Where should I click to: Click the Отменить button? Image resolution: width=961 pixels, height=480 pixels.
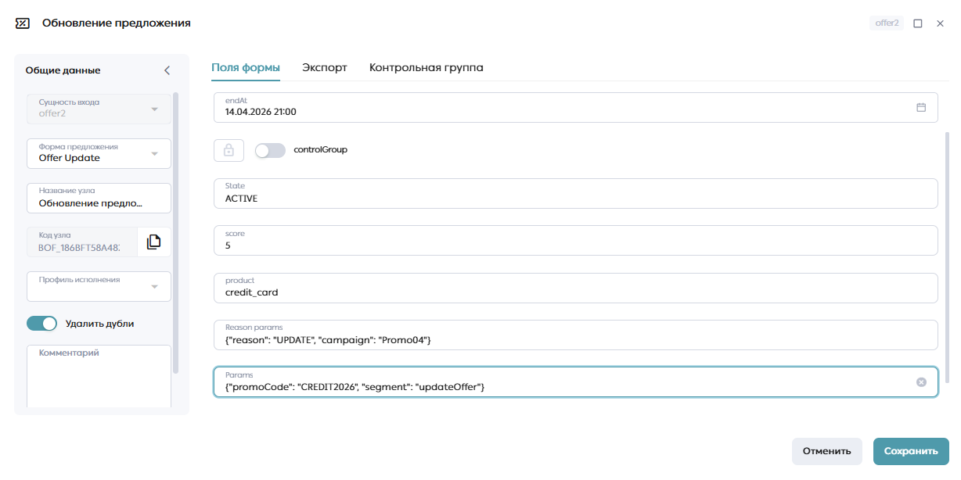pos(827,451)
